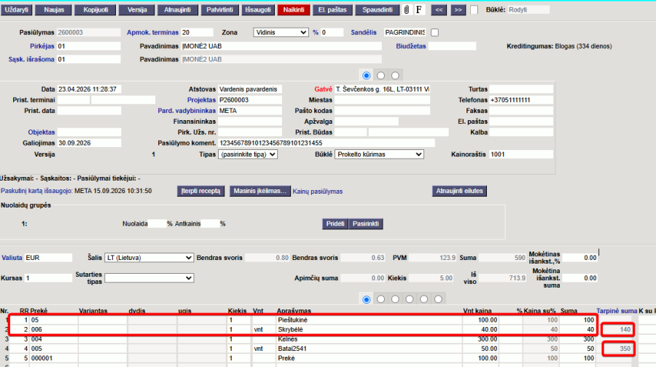Screen dimensions: 656x367
Task: Select second radio button above Data section
Action: pyautogui.click(x=380, y=76)
